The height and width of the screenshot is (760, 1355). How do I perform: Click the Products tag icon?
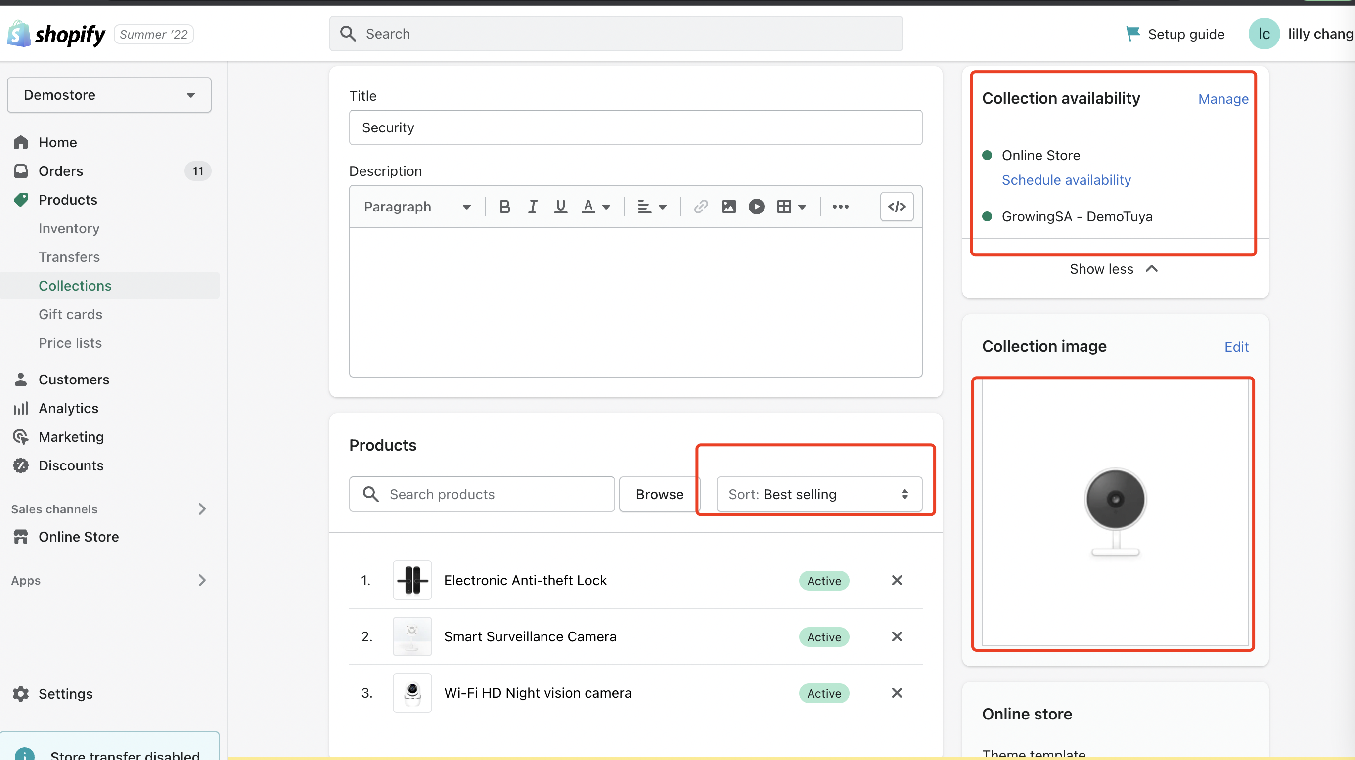click(20, 200)
